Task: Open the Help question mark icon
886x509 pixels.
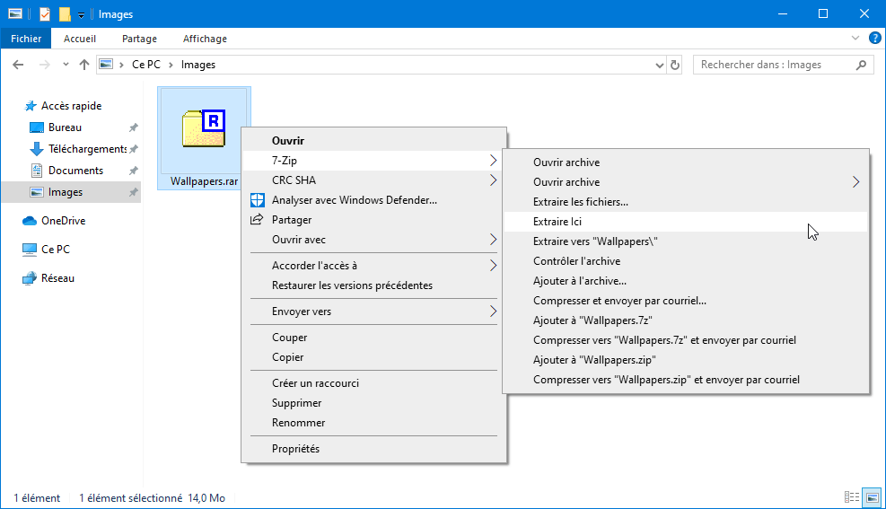Action: pos(874,39)
